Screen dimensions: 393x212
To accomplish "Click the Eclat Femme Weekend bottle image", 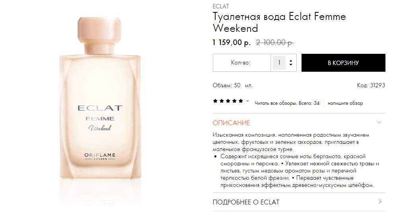I will point(100,98).
